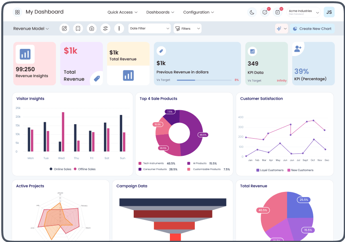Open the smiley face notifications icon
345x242 pixels.
pos(265,12)
